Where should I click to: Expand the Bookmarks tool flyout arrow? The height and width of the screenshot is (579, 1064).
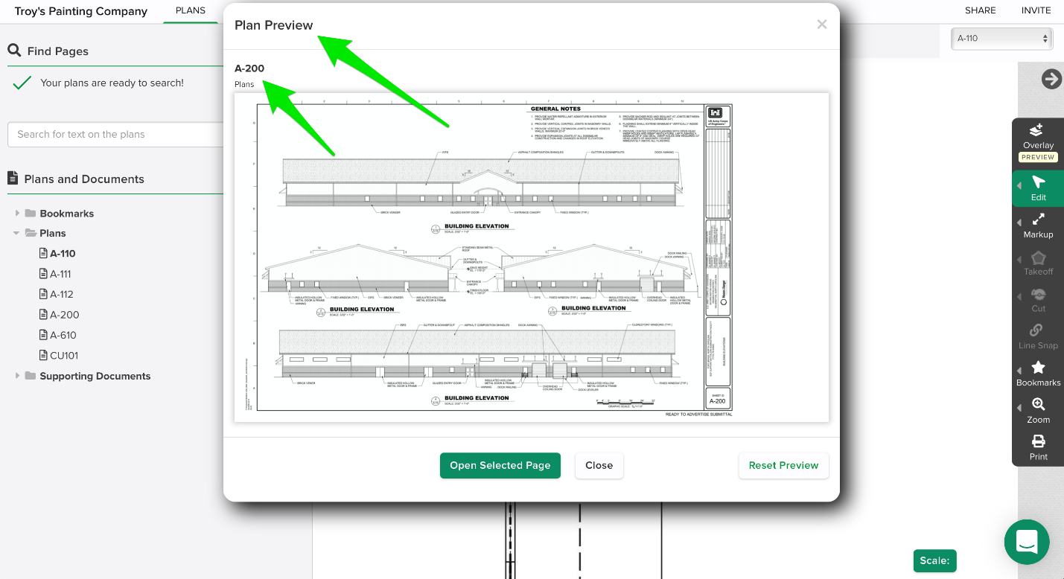coord(1019,371)
